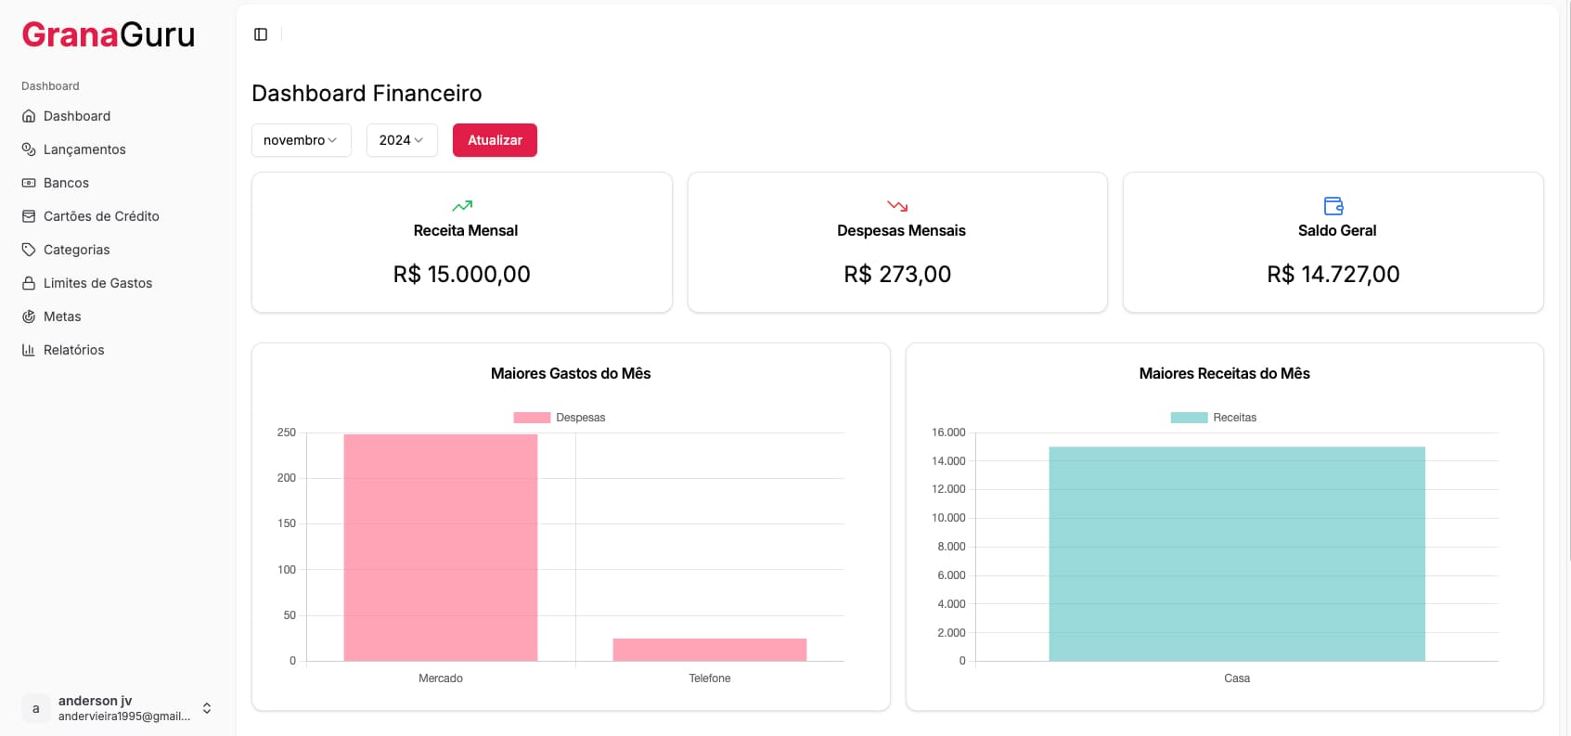The width and height of the screenshot is (1571, 736).
Task: Click the R$ 14.727,00 balance value
Action: (x=1333, y=274)
